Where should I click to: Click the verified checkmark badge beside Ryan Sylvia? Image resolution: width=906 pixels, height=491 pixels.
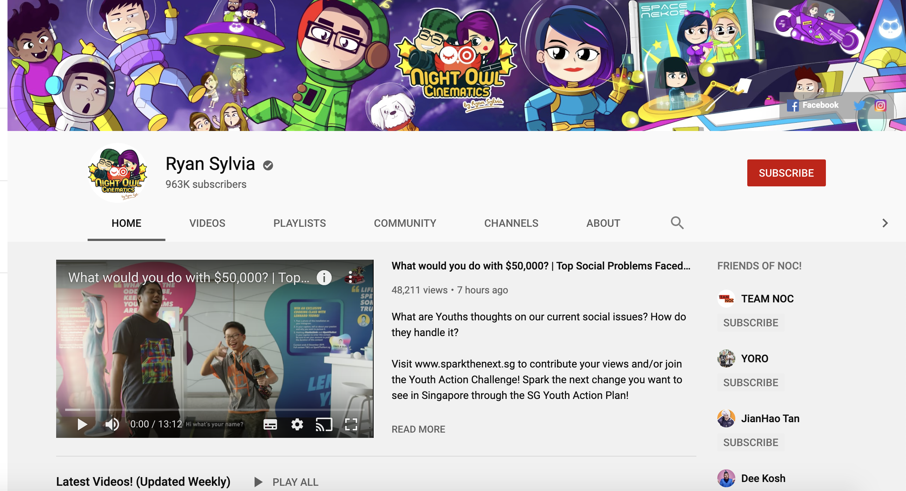(x=268, y=165)
